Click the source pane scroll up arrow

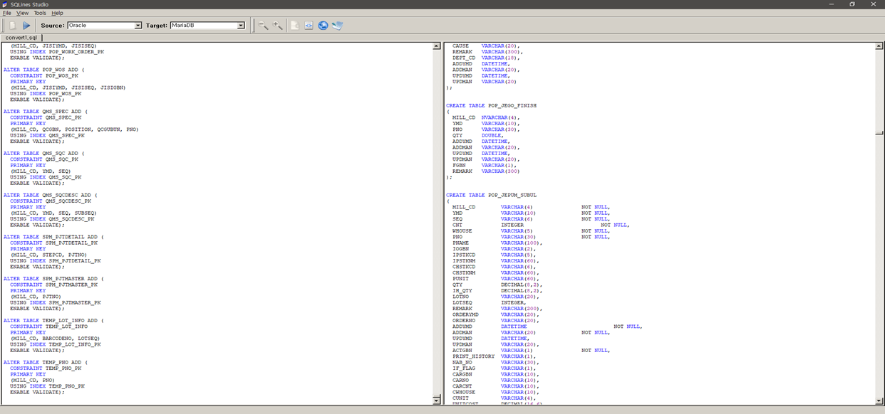437,46
